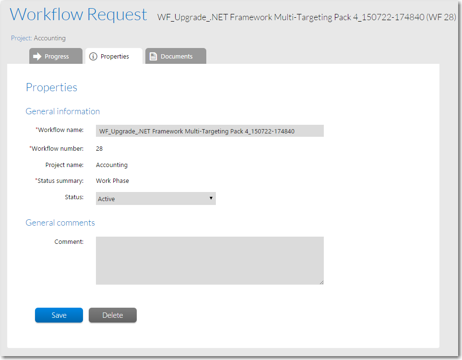Click the Comment box resize handle
The height and width of the screenshot is (360, 462).
click(x=321, y=282)
